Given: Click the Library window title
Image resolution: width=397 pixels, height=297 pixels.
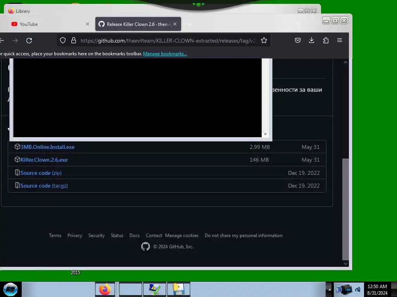Looking at the screenshot, I should [23, 11].
